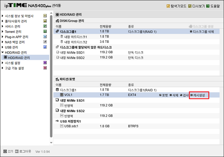
Task: Click the icon beside 시스템 정보 및 마법사
Action: click(x=45, y=16)
